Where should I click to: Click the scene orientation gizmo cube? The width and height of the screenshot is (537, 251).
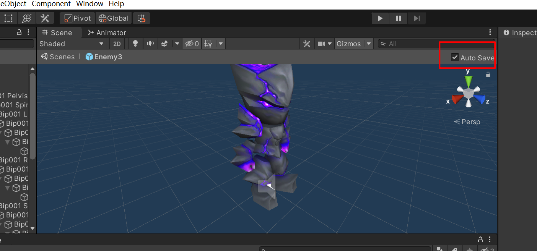tap(468, 93)
